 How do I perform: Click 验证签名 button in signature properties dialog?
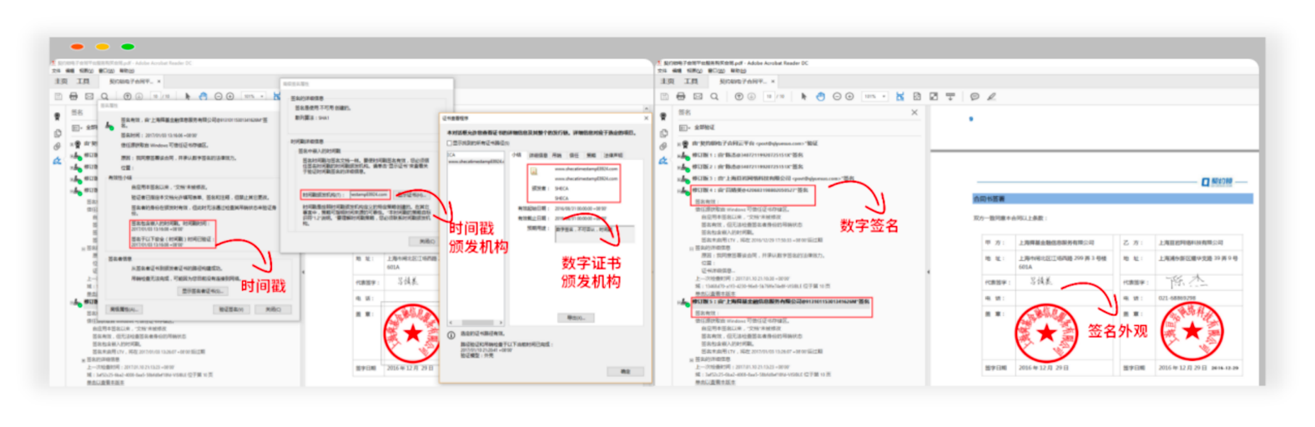pos(231,309)
